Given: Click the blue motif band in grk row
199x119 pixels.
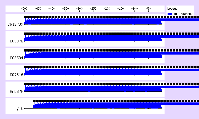Looking at the screenshot, I should pos(96,106).
